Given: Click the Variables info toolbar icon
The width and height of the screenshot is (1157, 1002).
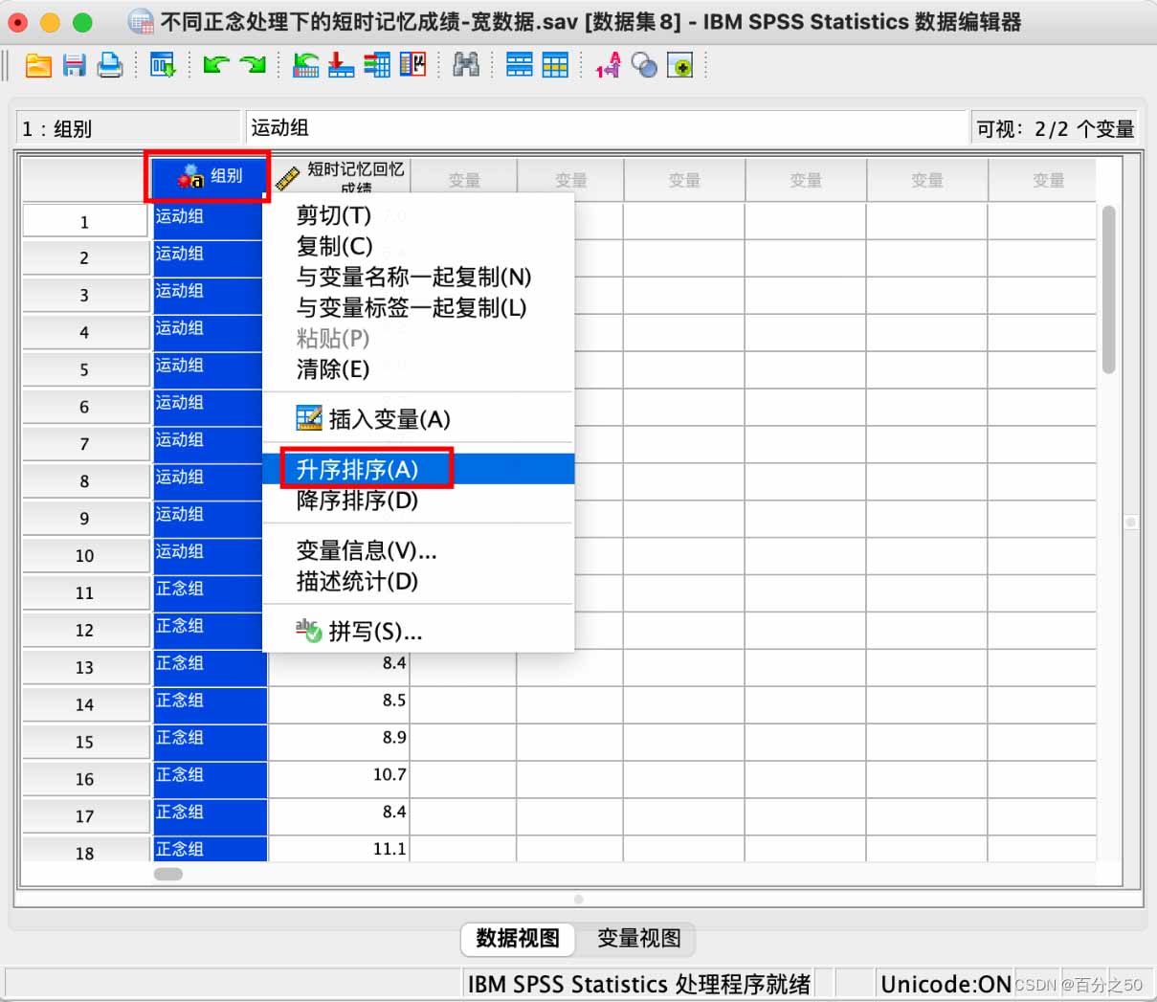Looking at the screenshot, I should 377,65.
